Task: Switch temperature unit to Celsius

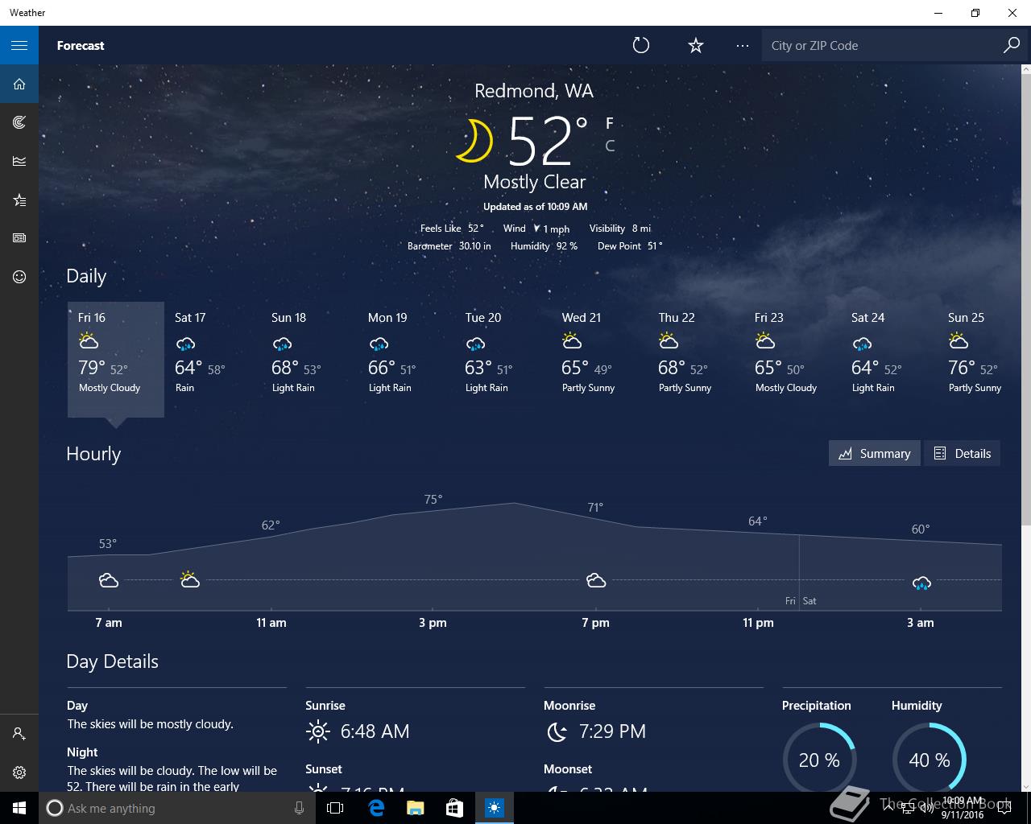Action: click(x=610, y=146)
